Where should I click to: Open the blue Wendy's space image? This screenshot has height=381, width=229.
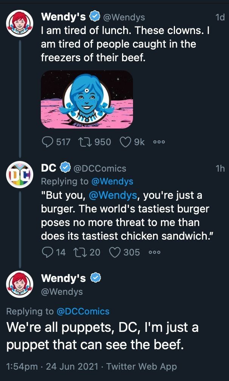tap(87, 99)
